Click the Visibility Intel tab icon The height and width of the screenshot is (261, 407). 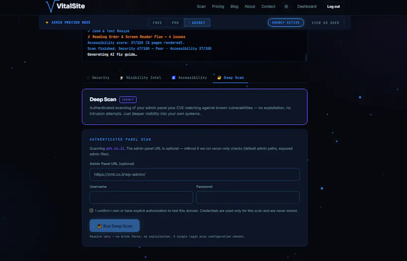pyautogui.click(x=122, y=78)
